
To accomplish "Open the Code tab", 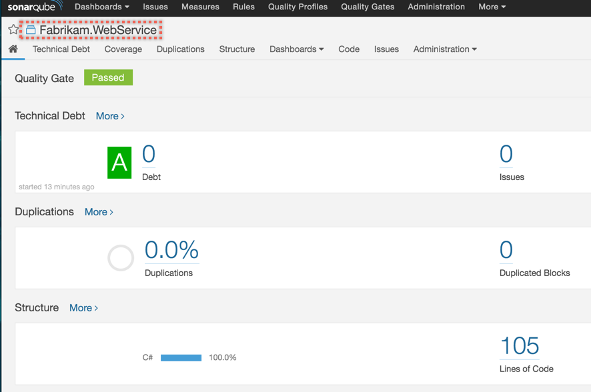I will 349,49.
